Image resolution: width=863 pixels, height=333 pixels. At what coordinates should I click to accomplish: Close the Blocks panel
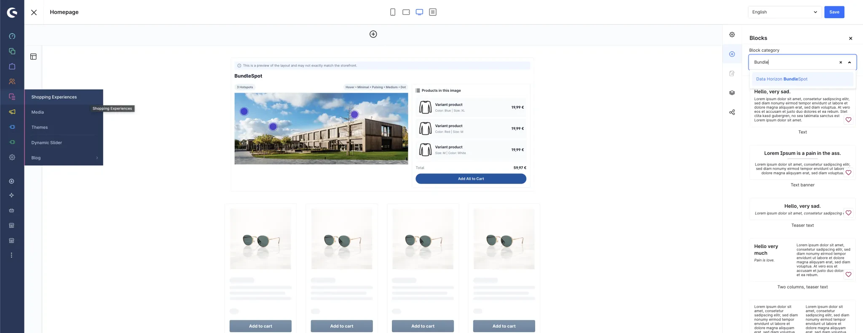click(x=850, y=38)
